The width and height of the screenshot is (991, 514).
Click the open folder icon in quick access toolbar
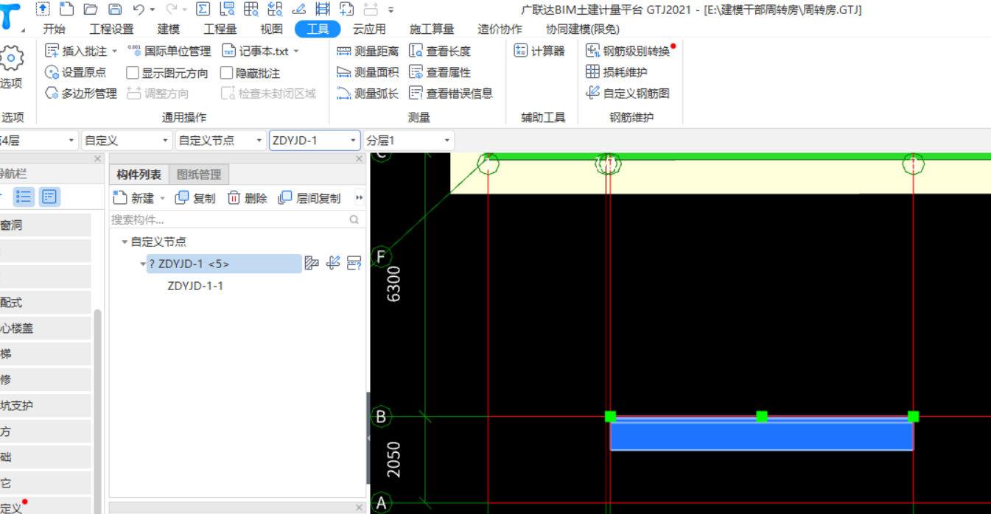[x=91, y=10]
